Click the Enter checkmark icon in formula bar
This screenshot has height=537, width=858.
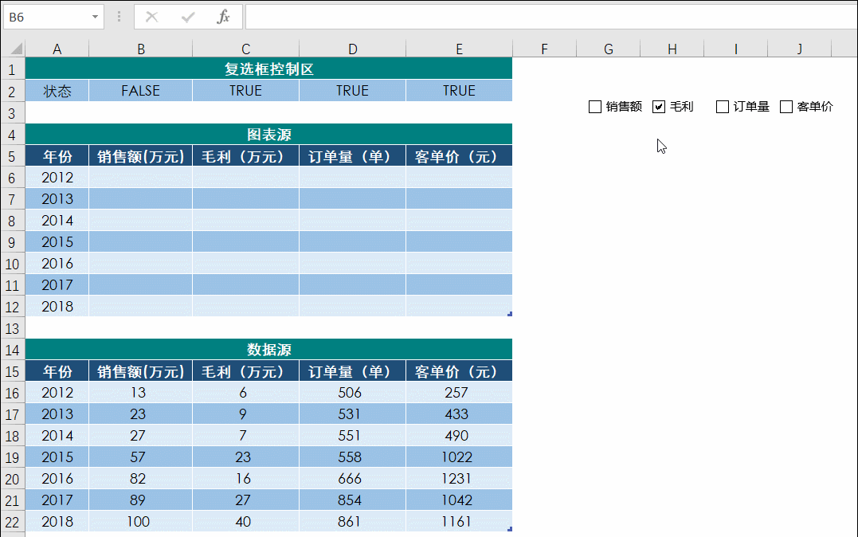click(188, 17)
